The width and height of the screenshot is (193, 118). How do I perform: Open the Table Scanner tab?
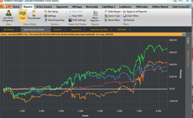pos(179,7)
